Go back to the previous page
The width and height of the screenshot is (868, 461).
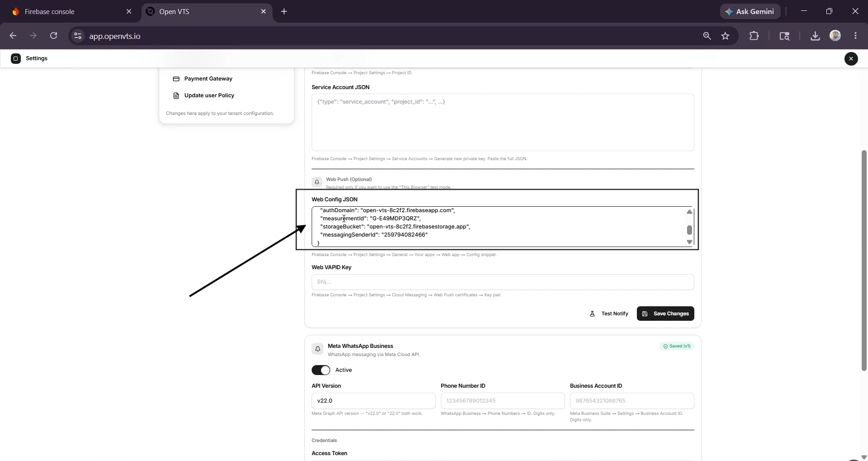coord(13,36)
